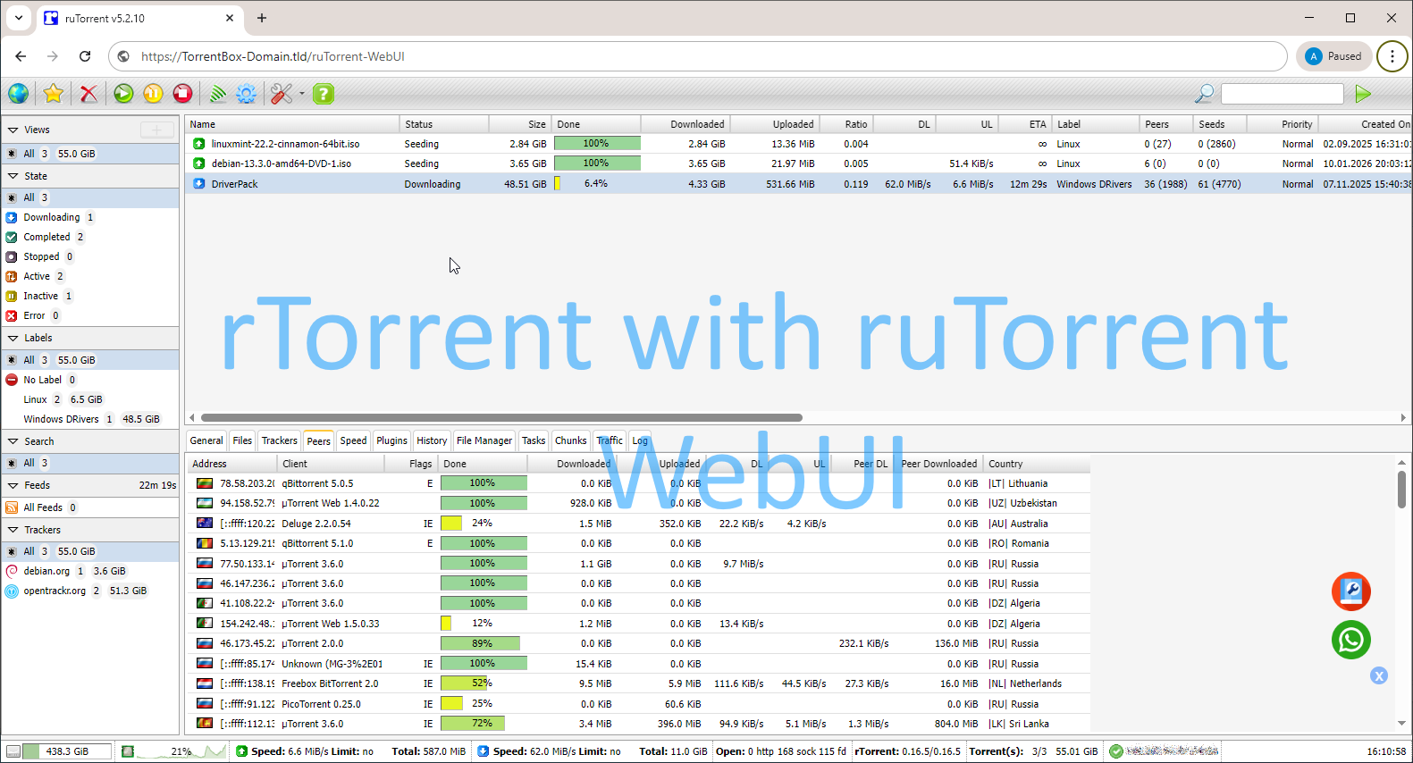Image resolution: width=1413 pixels, height=763 pixels.
Task: Click the green Completed state icon
Action: coord(12,237)
